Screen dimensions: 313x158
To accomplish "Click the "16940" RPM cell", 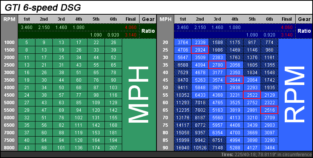I will pyautogui.click(x=183, y=147).
